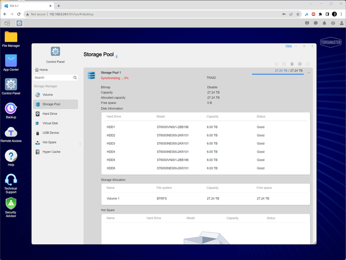Screen dimensions: 346x260
Task: Select Storage Pool in the sidebar
Action: [56, 104]
